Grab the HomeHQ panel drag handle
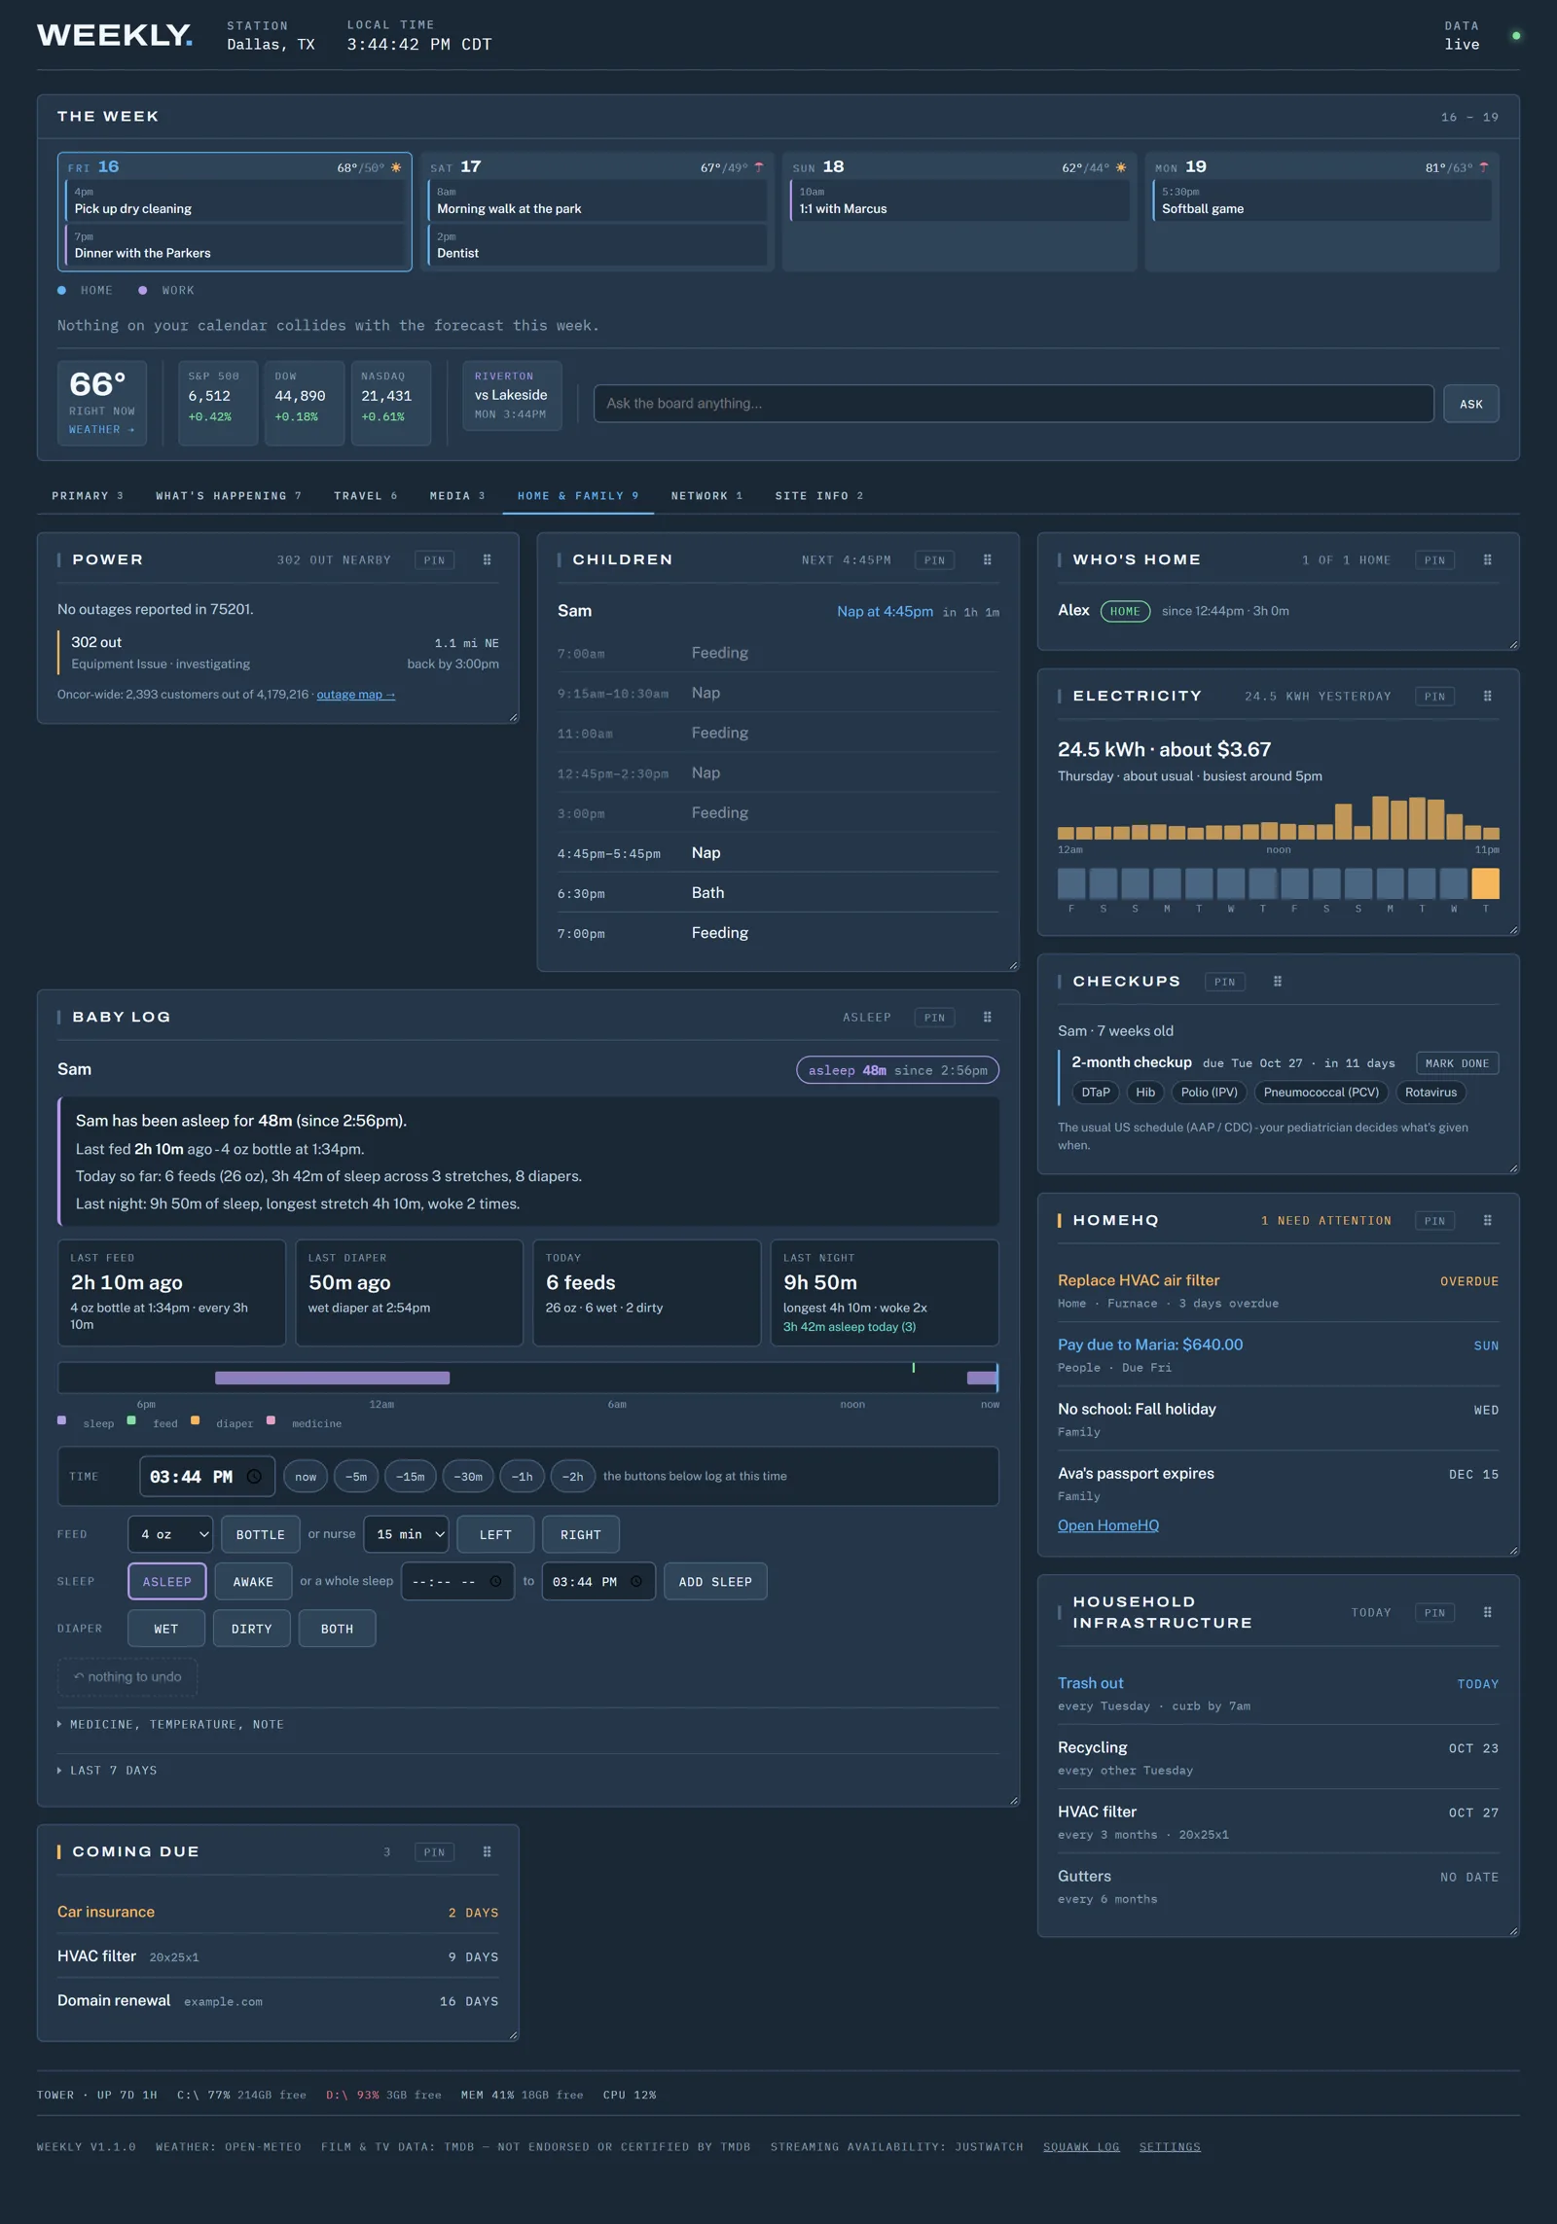The image size is (1557, 2224). [1488, 1220]
